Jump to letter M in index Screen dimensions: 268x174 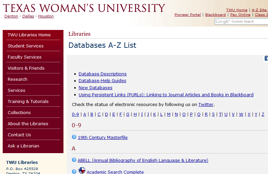[x=169, y=114]
